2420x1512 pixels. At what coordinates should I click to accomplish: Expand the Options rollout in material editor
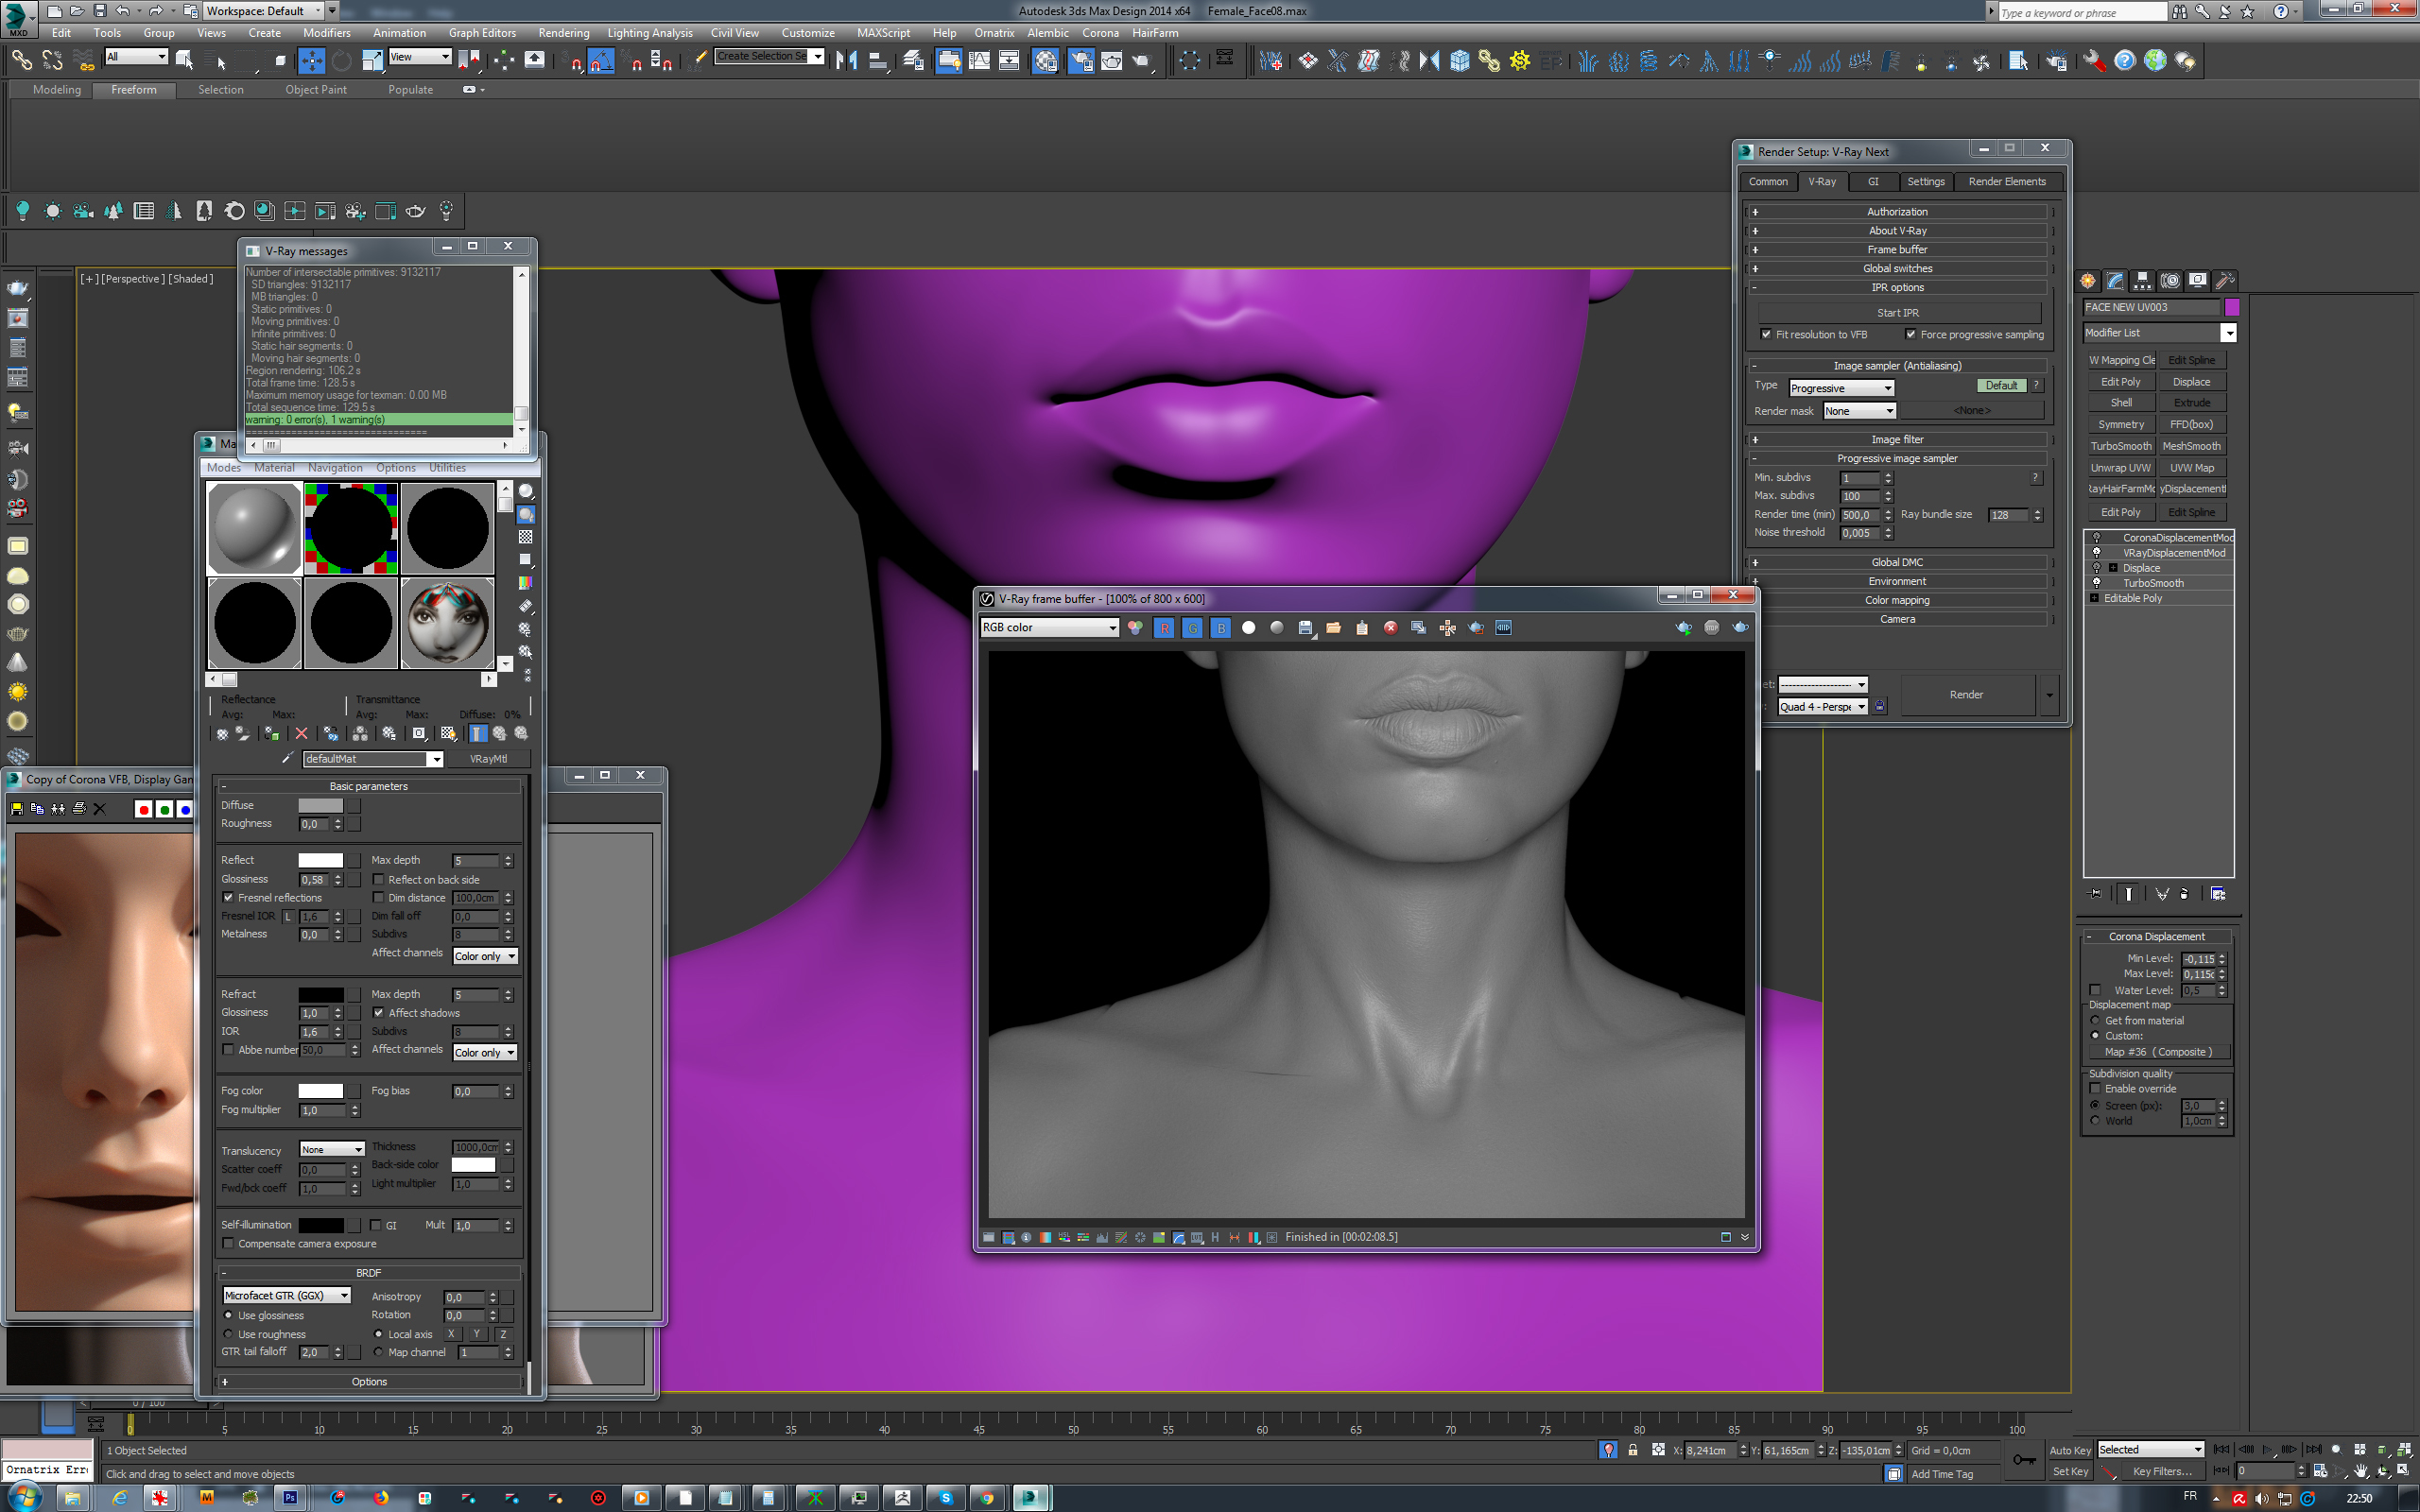(x=369, y=1382)
